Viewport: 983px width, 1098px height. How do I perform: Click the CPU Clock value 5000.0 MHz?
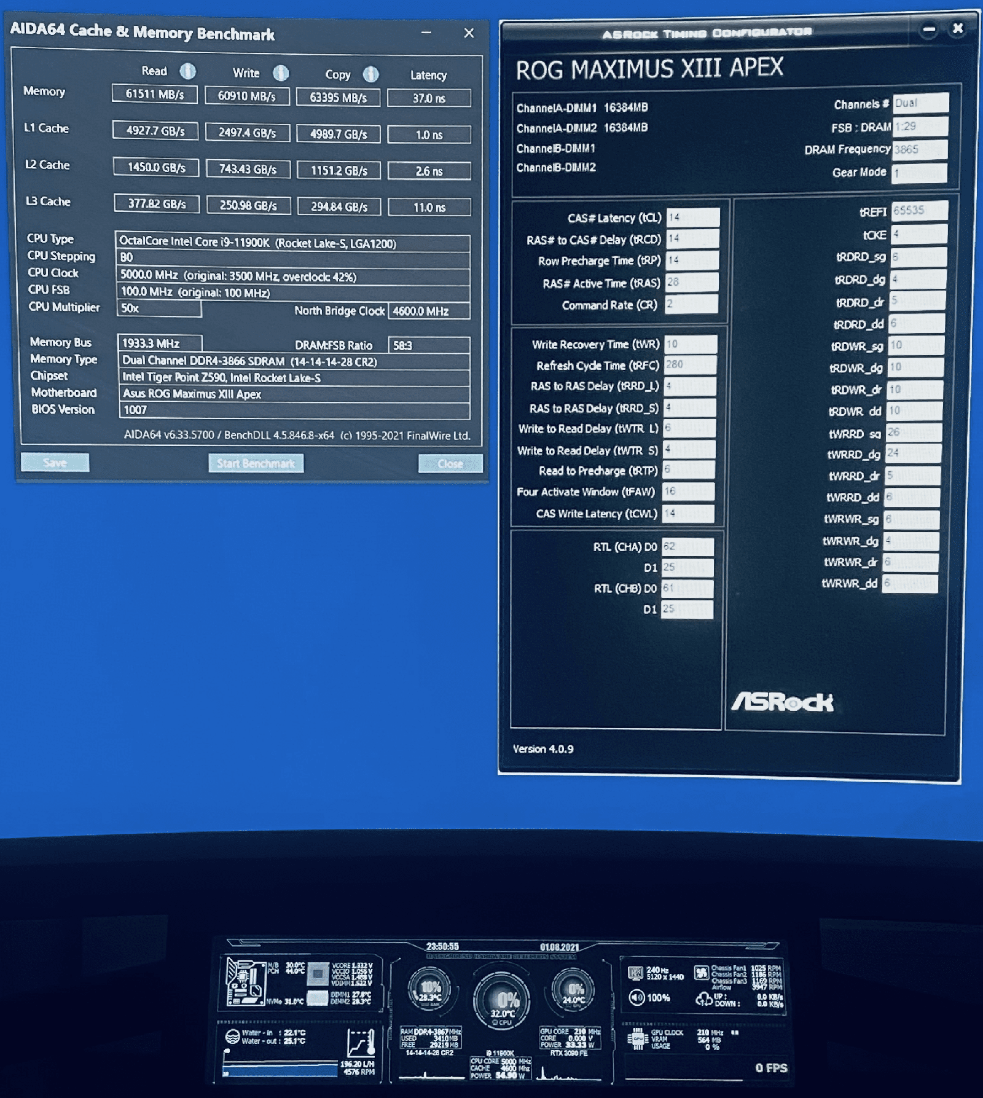(293, 276)
